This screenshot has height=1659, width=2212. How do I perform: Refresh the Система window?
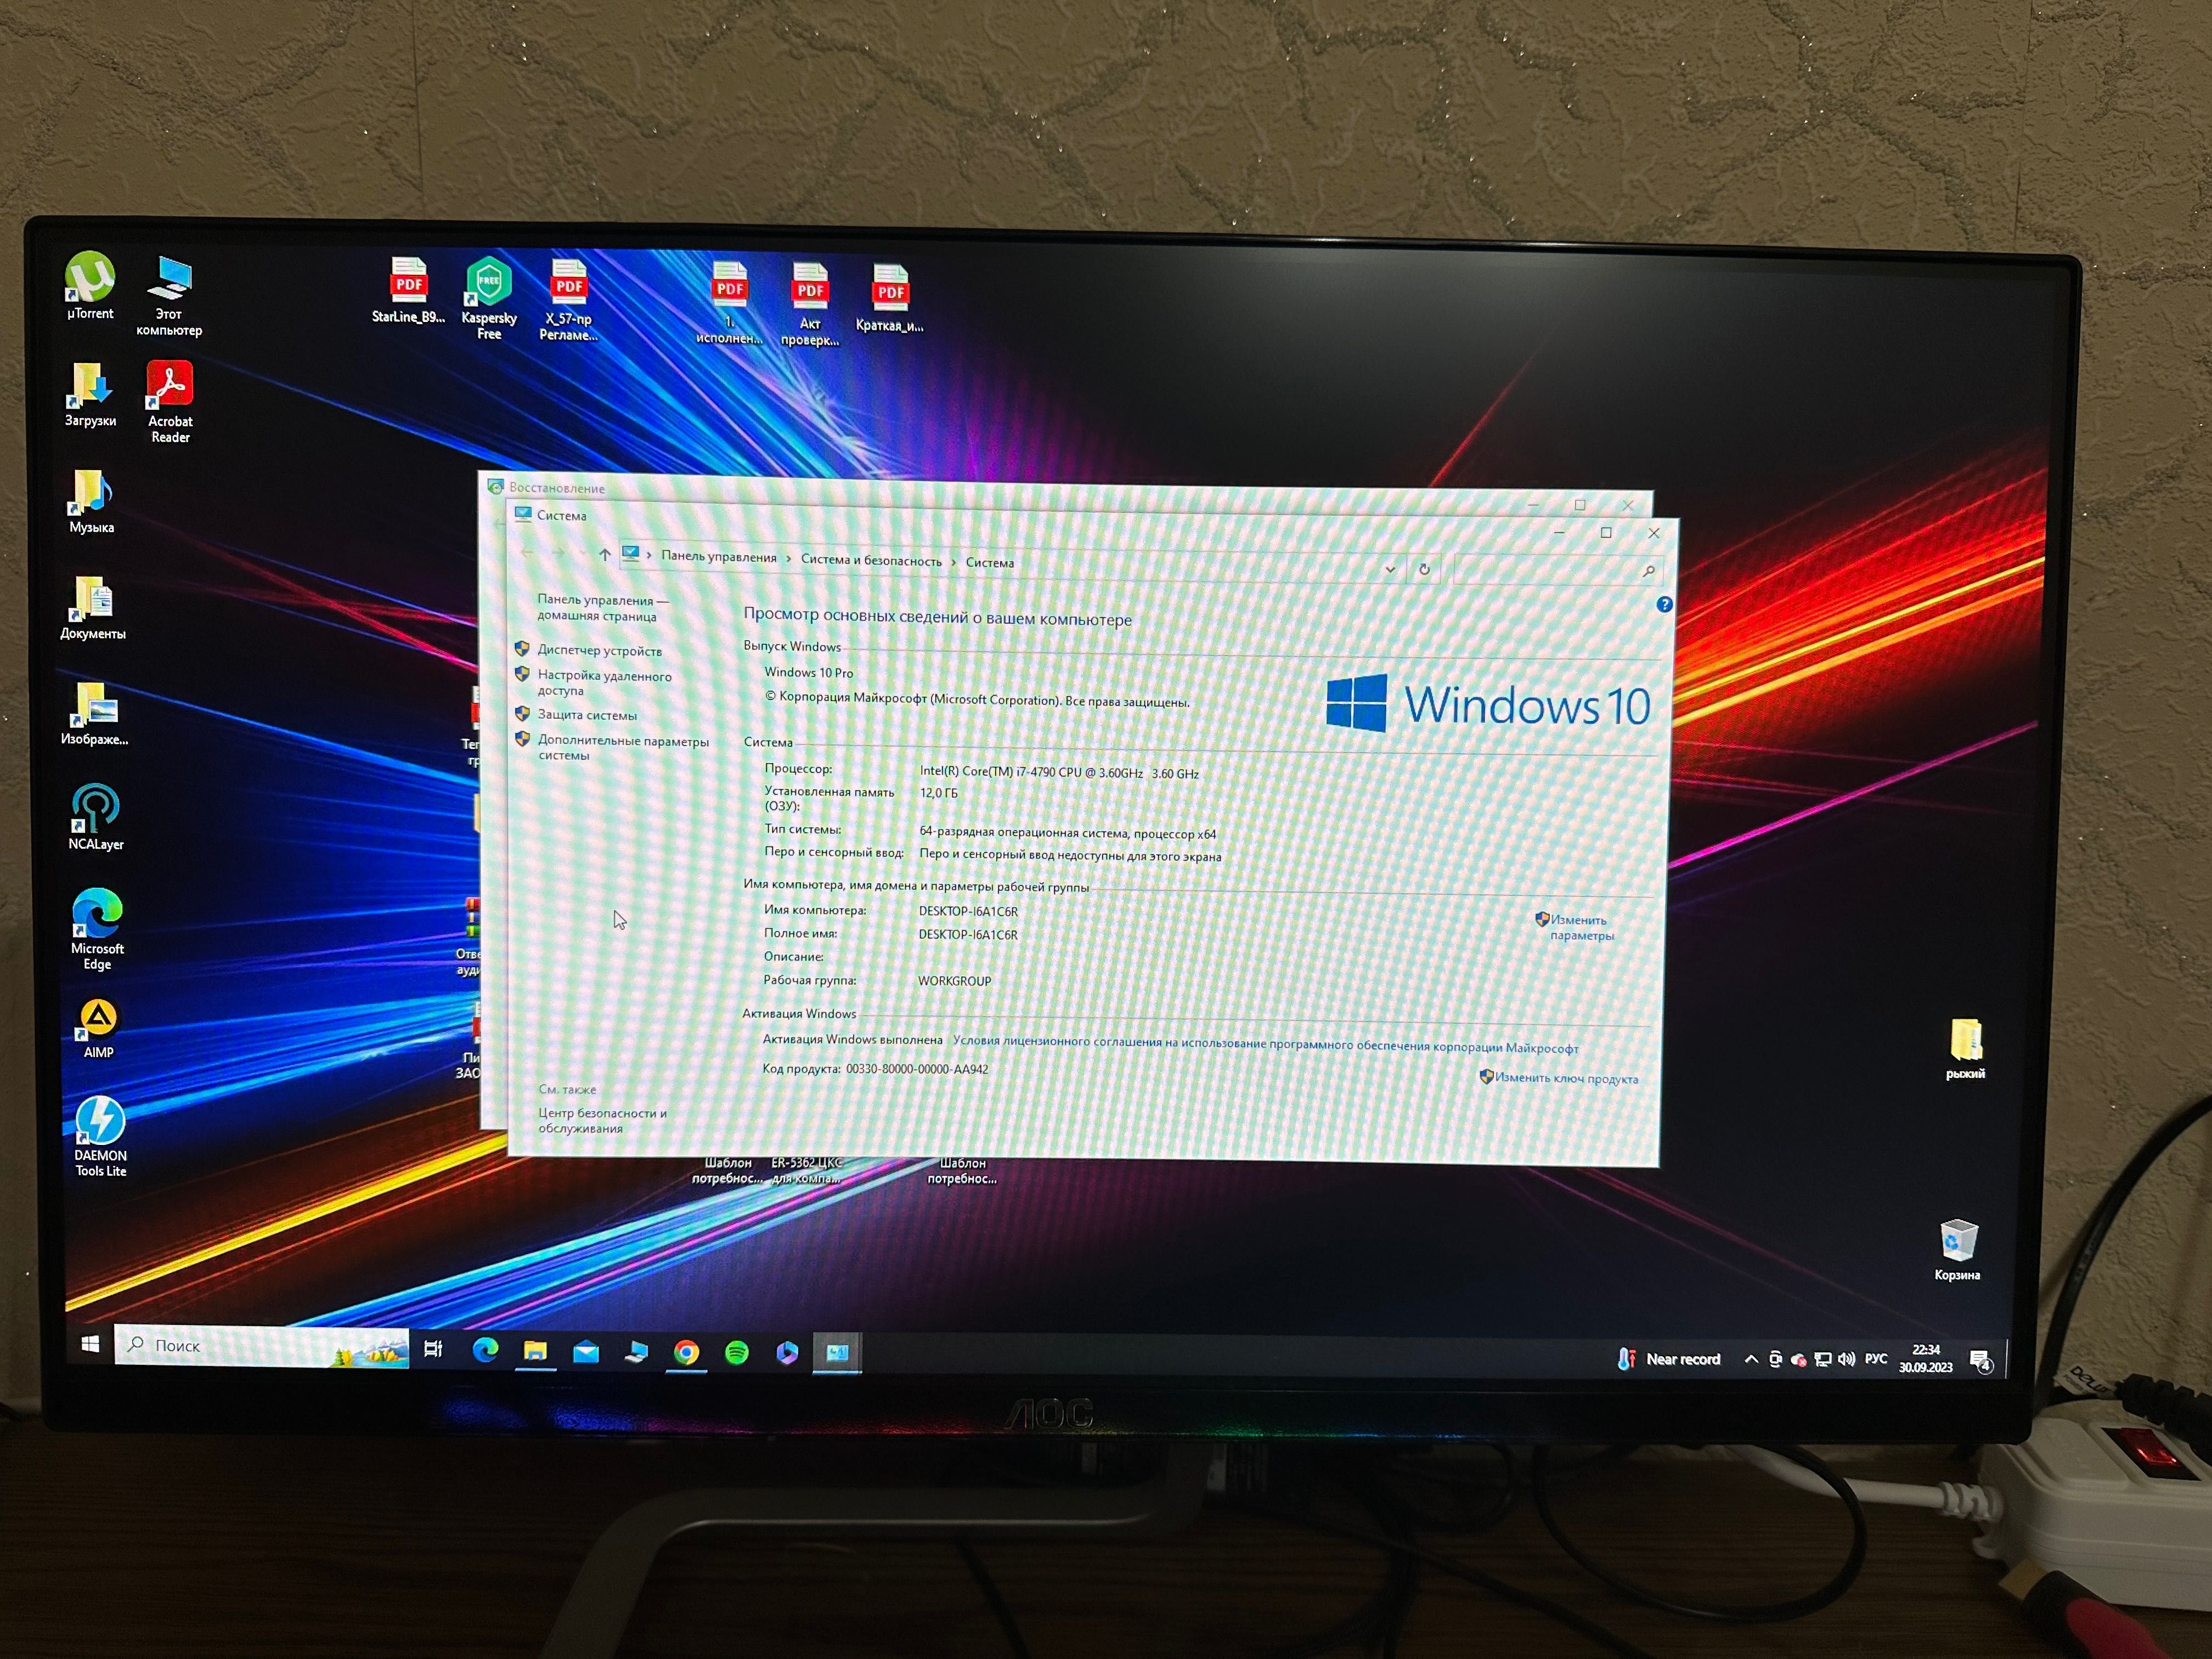[x=1424, y=570]
